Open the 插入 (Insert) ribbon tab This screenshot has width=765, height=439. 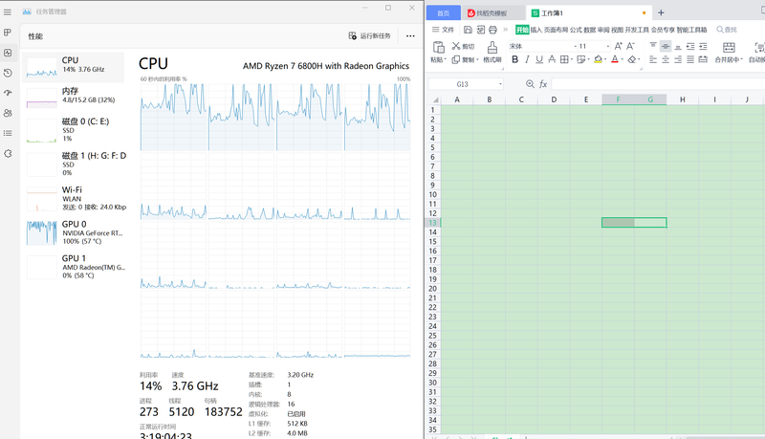pyautogui.click(x=535, y=30)
